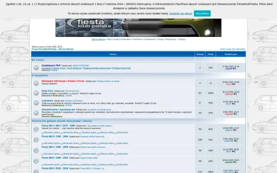277x173 pixels.
Task: Click latest post arrow icon for Fiesty MK1 / MK2
Action: 235,130
